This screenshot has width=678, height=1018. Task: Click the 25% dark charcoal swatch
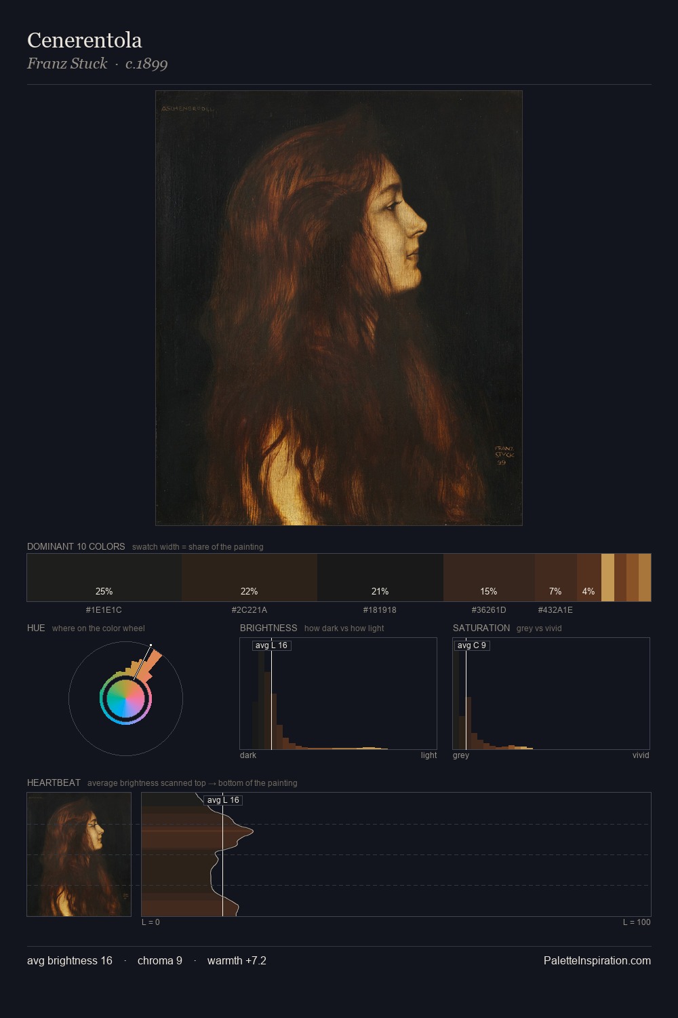[104, 578]
